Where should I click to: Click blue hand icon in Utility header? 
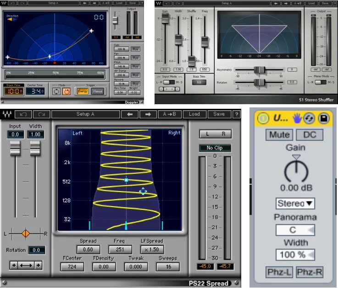click(297, 118)
